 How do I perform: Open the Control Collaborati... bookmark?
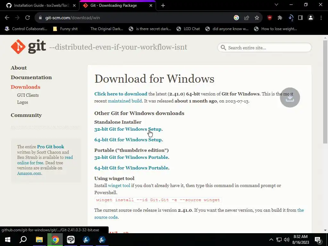26,29
